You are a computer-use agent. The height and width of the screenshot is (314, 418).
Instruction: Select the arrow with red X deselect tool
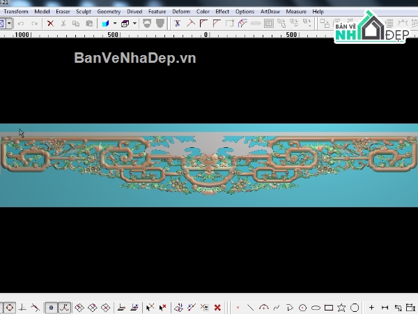[162, 308]
